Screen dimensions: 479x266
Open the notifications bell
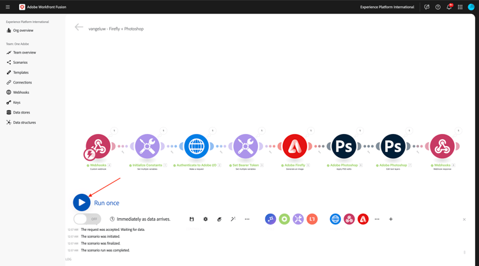pyautogui.click(x=449, y=7)
